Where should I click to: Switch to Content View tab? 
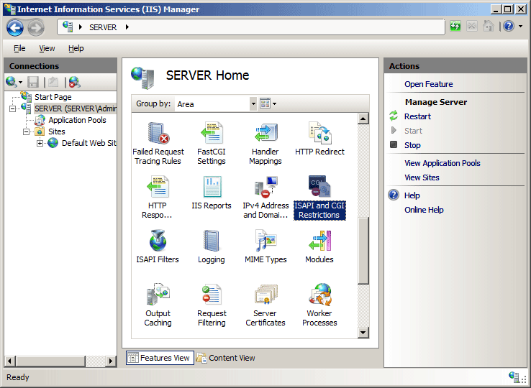click(x=225, y=358)
